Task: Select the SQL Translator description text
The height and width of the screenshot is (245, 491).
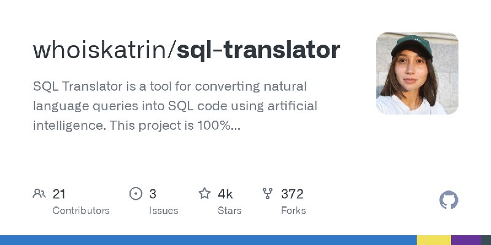Action: coord(175,106)
